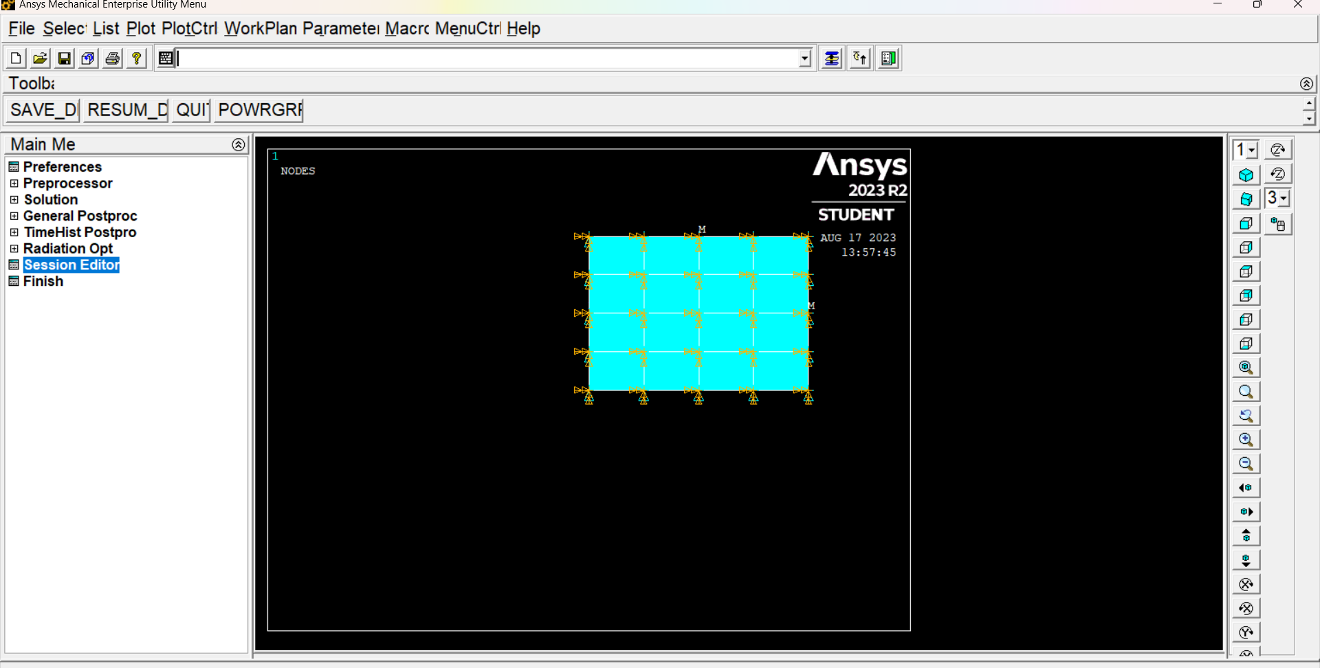Select the Front view cube icon
Image resolution: width=1320 pixels, height=668 pixels.
1246,223
